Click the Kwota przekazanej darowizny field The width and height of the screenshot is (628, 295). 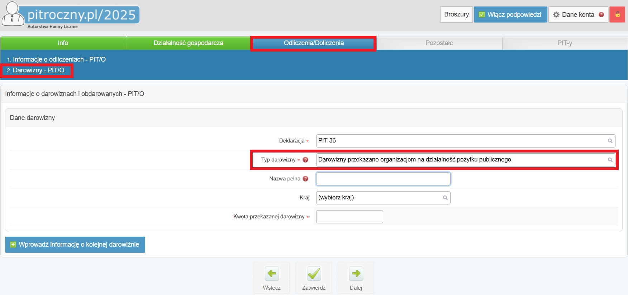349,217
